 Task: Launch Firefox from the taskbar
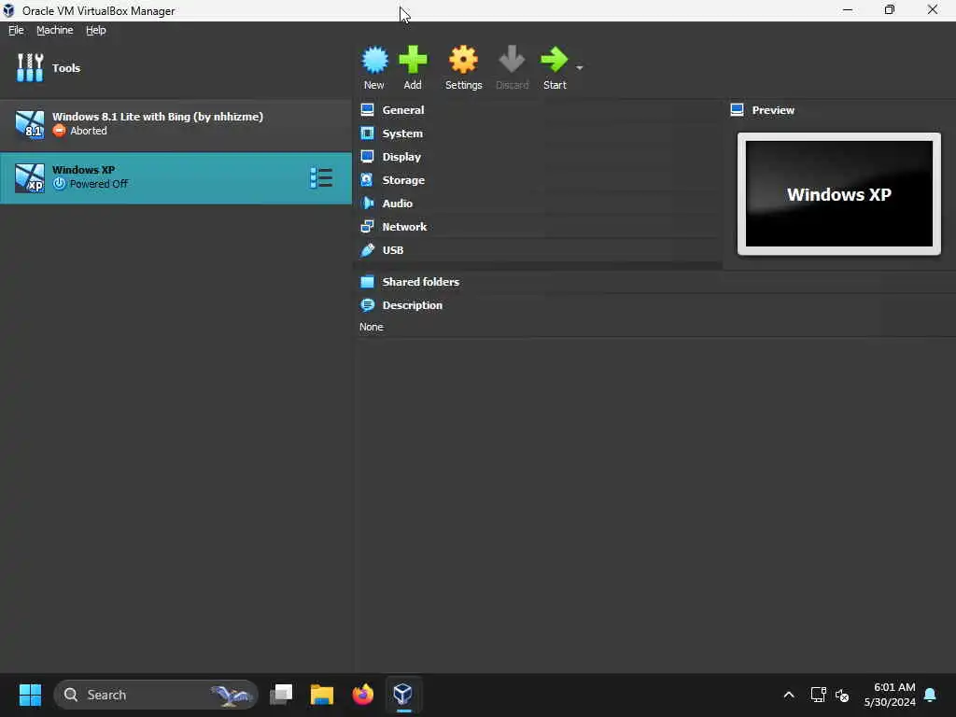363,695
